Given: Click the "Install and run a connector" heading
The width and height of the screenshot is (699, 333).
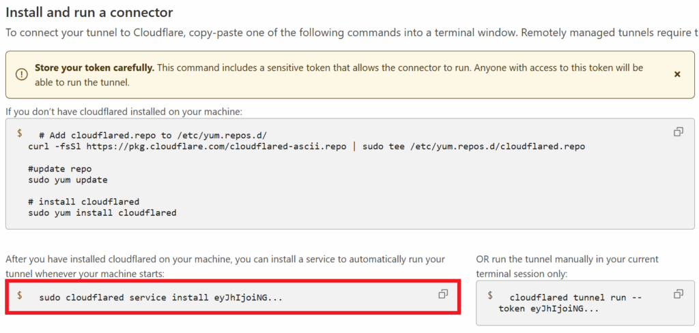Looking at the screenshot, I should tap(89, 12).
